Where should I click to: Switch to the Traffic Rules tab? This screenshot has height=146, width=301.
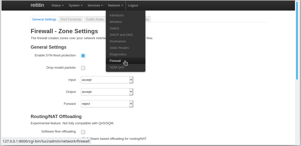[95, 19]
